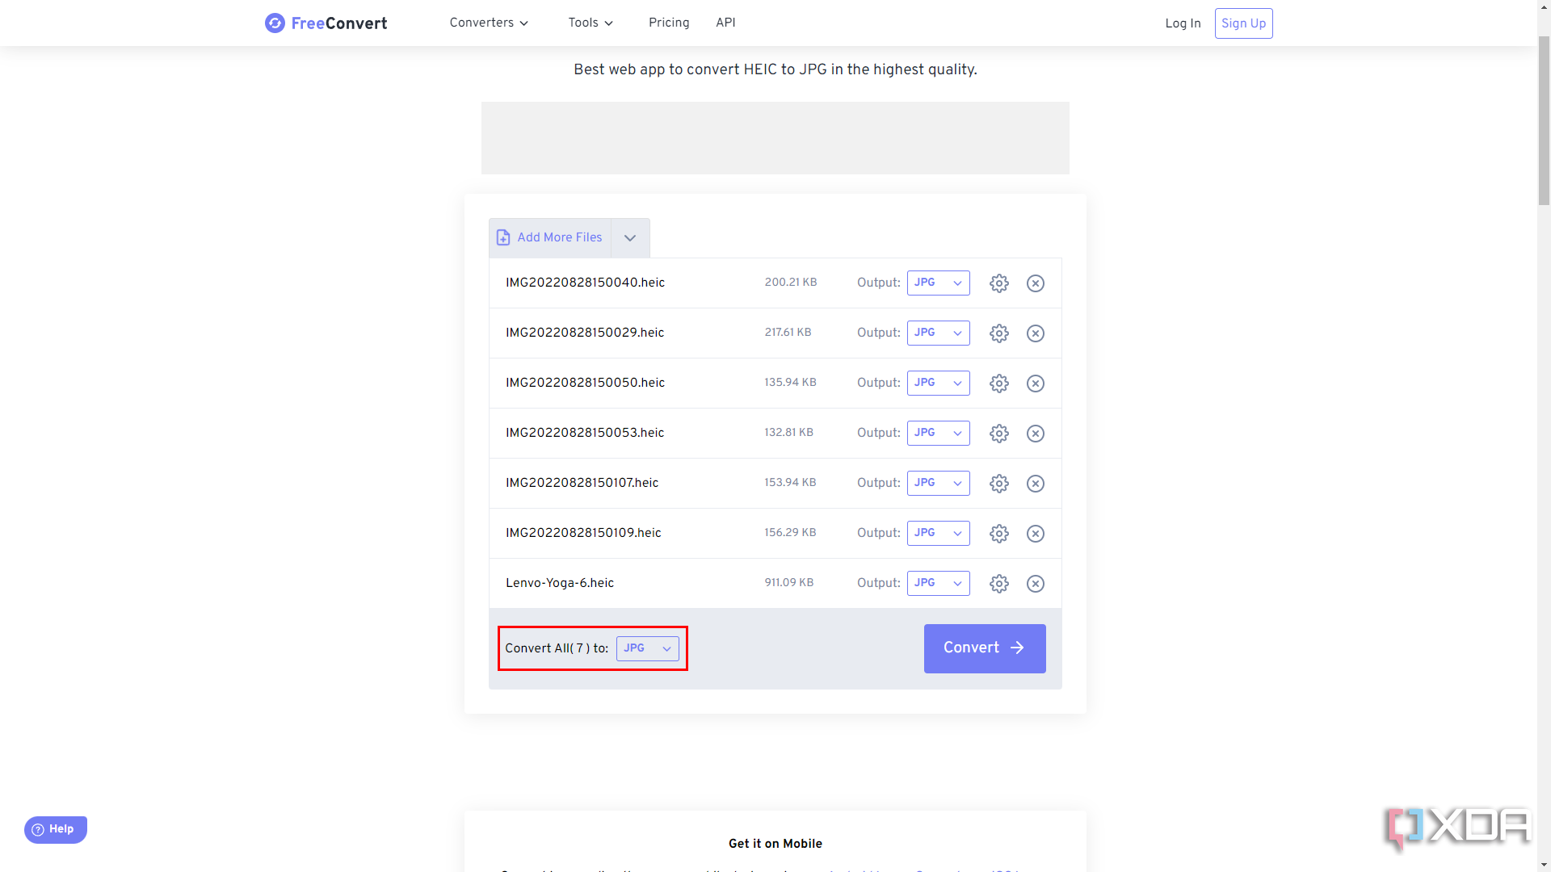
Task: Click the settings gear for IMG20220828150107.heic
Action: (x=998, y=482)
